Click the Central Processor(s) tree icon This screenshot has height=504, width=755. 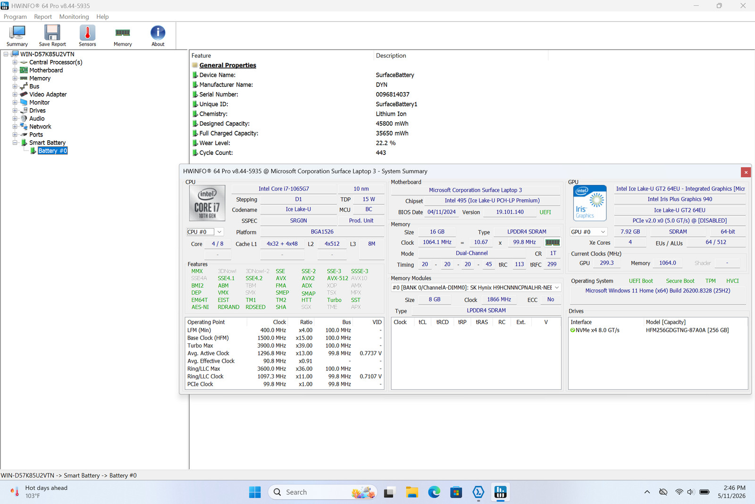(24, 62)
